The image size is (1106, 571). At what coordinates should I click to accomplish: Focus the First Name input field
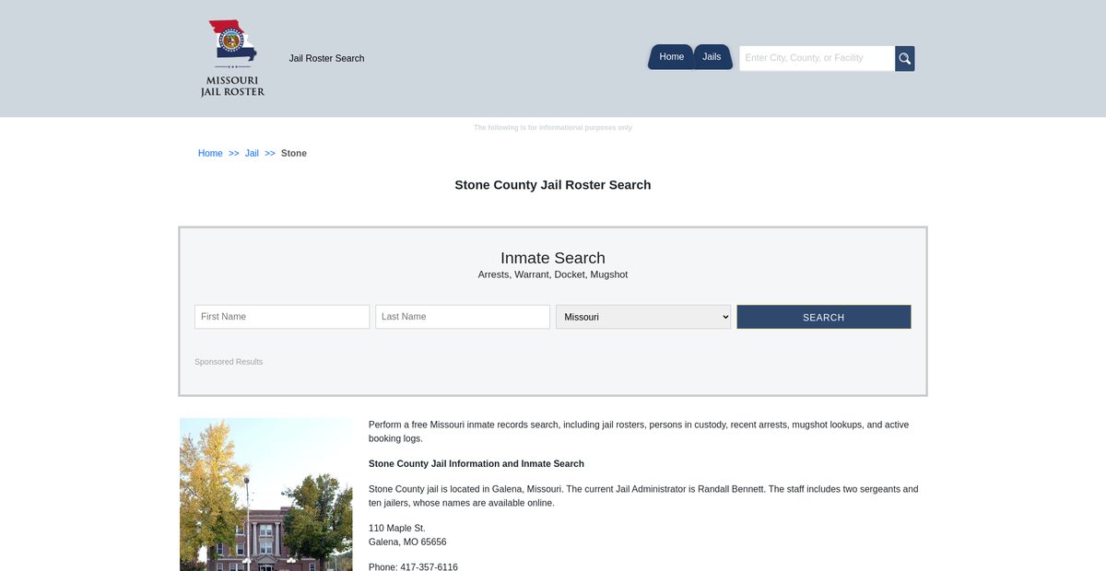click(282, 317)
